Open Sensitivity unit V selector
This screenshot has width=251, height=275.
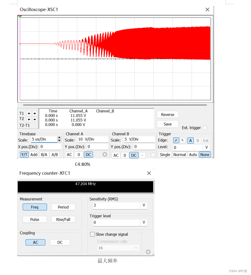(x=144, y=205)
